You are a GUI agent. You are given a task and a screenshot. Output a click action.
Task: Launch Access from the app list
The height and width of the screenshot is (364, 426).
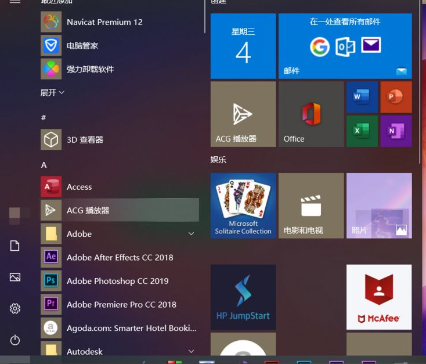pyautogui.click(x=120, y=187)
